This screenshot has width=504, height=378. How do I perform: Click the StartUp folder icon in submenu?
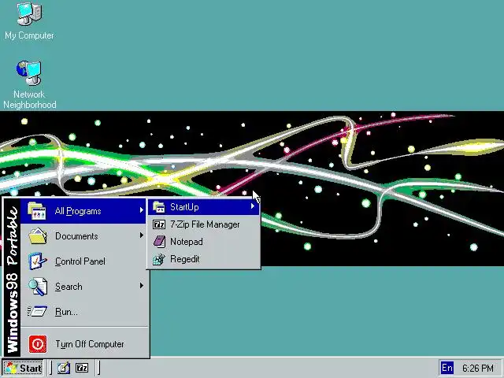[159, 207]
